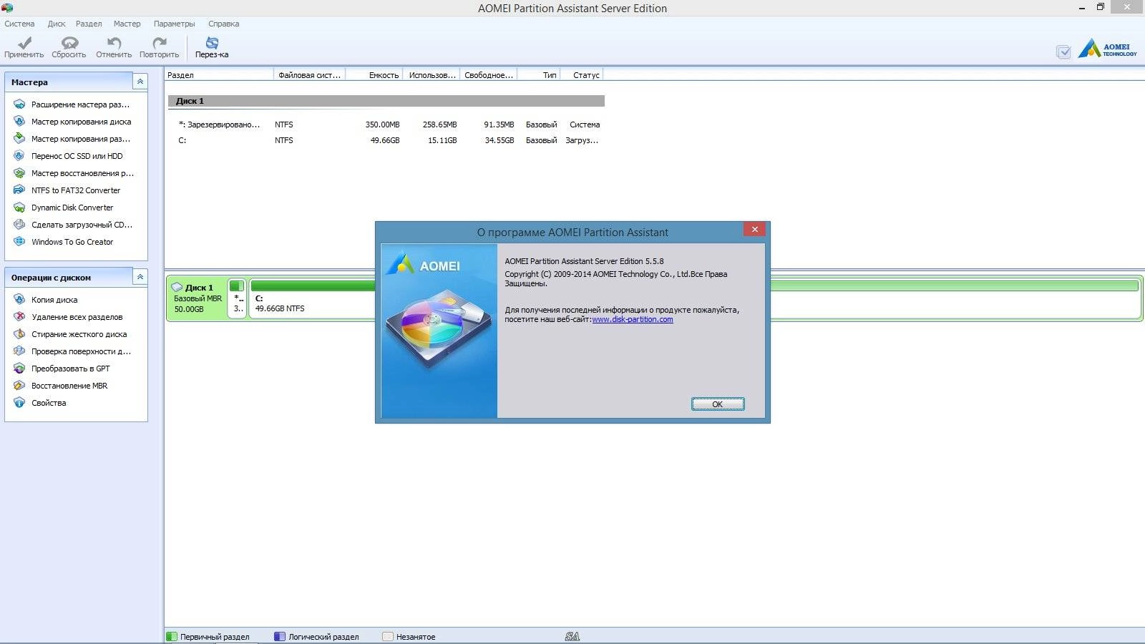Image resolution: width=1145 pixels, height=644 pixels.
Task: Click the Повторить (Redo) toolbar icon
Action: click(159, 43)
